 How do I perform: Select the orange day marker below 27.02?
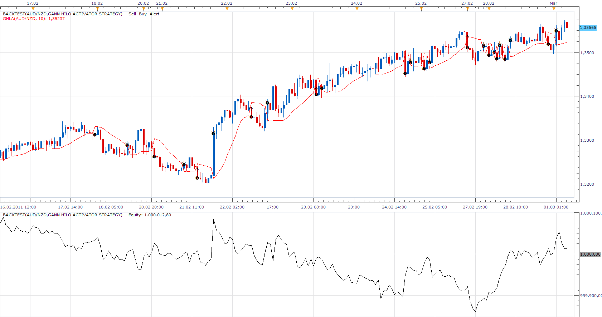tap(467, 9)
